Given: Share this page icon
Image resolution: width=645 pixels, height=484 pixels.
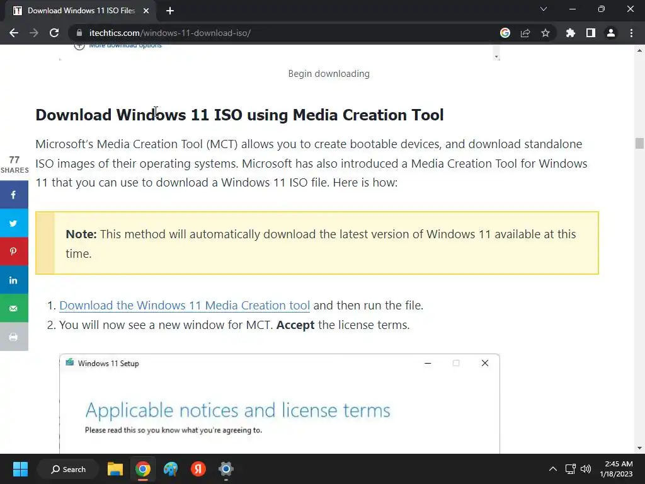Looking at the screenshot, I should point(525,33).
